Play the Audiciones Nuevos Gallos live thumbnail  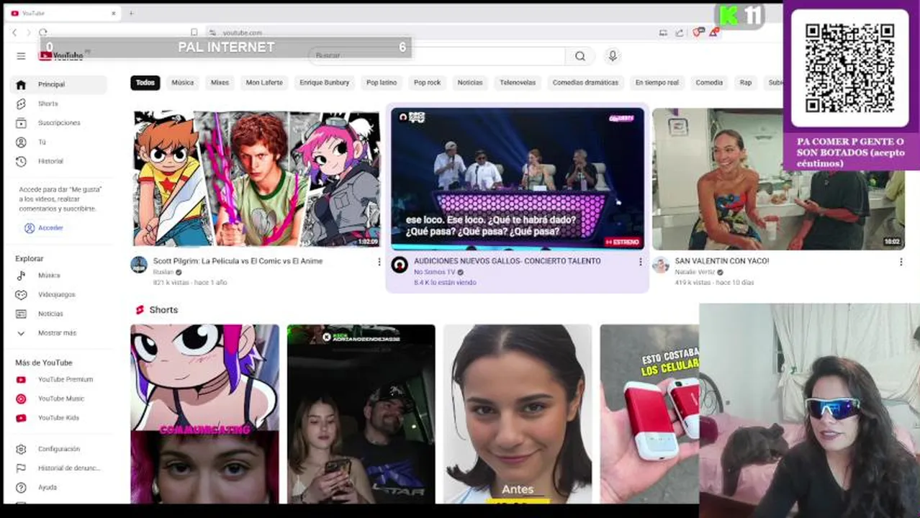517,179
